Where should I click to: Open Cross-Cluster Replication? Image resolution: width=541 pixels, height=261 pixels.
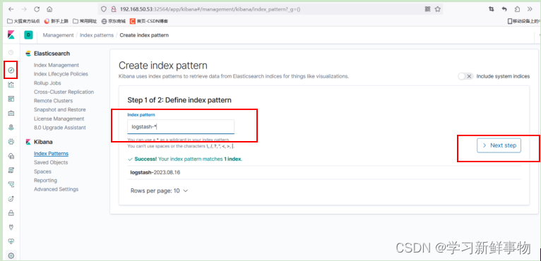click(x=64, y=92)
